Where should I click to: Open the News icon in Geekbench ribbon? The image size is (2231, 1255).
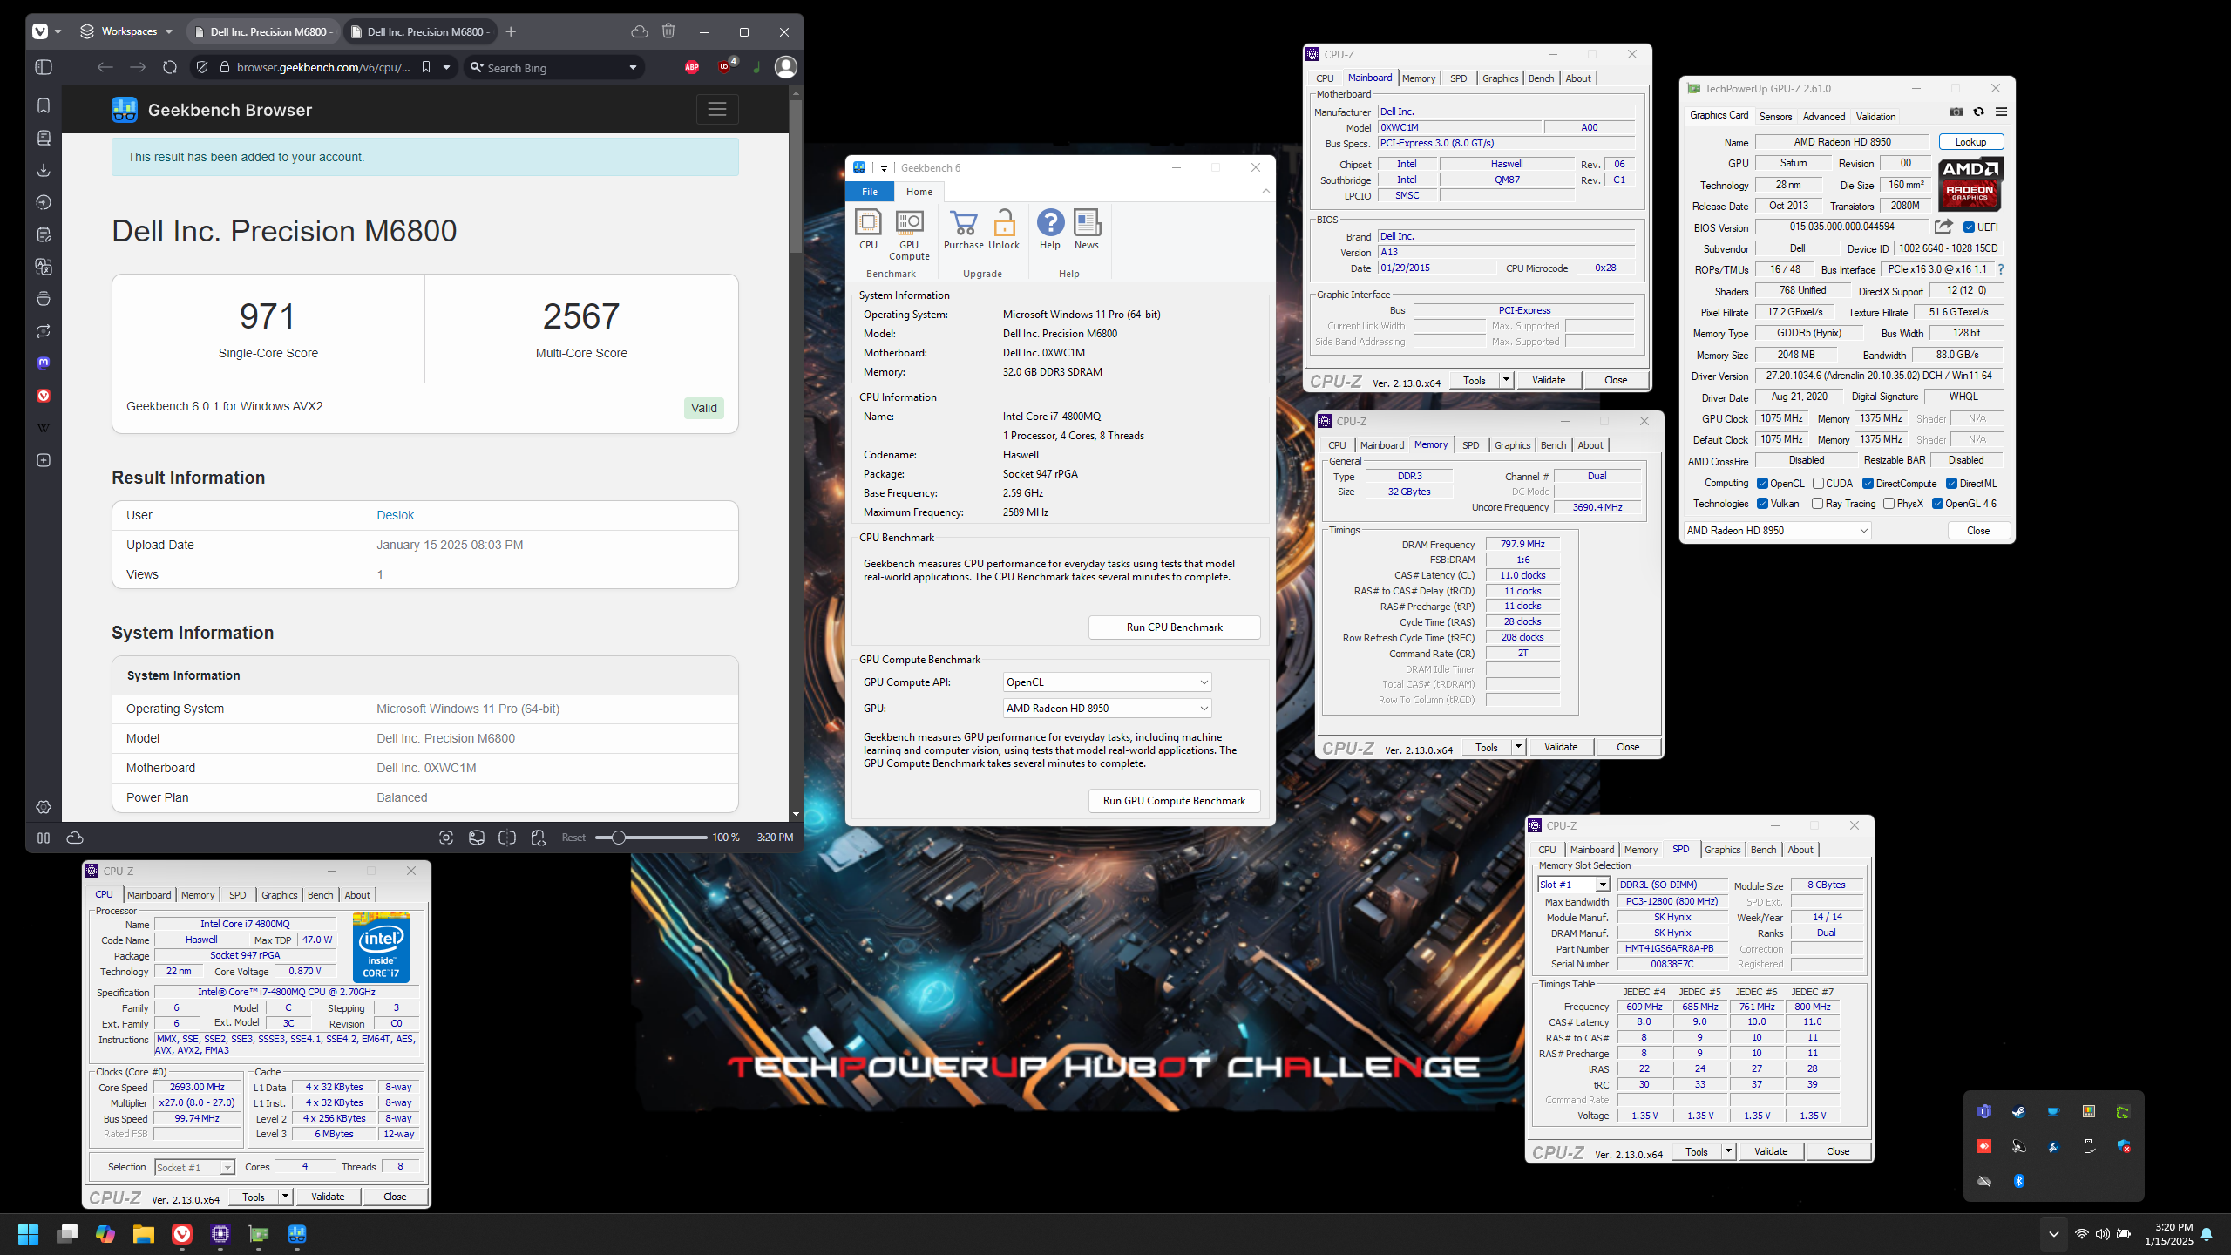1087,229
